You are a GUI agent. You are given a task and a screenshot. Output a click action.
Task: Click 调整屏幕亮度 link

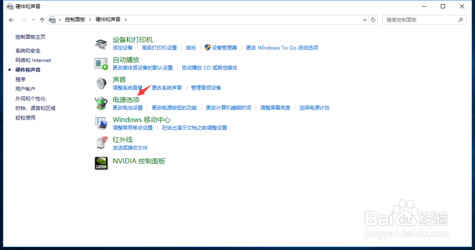click(275, 108)
